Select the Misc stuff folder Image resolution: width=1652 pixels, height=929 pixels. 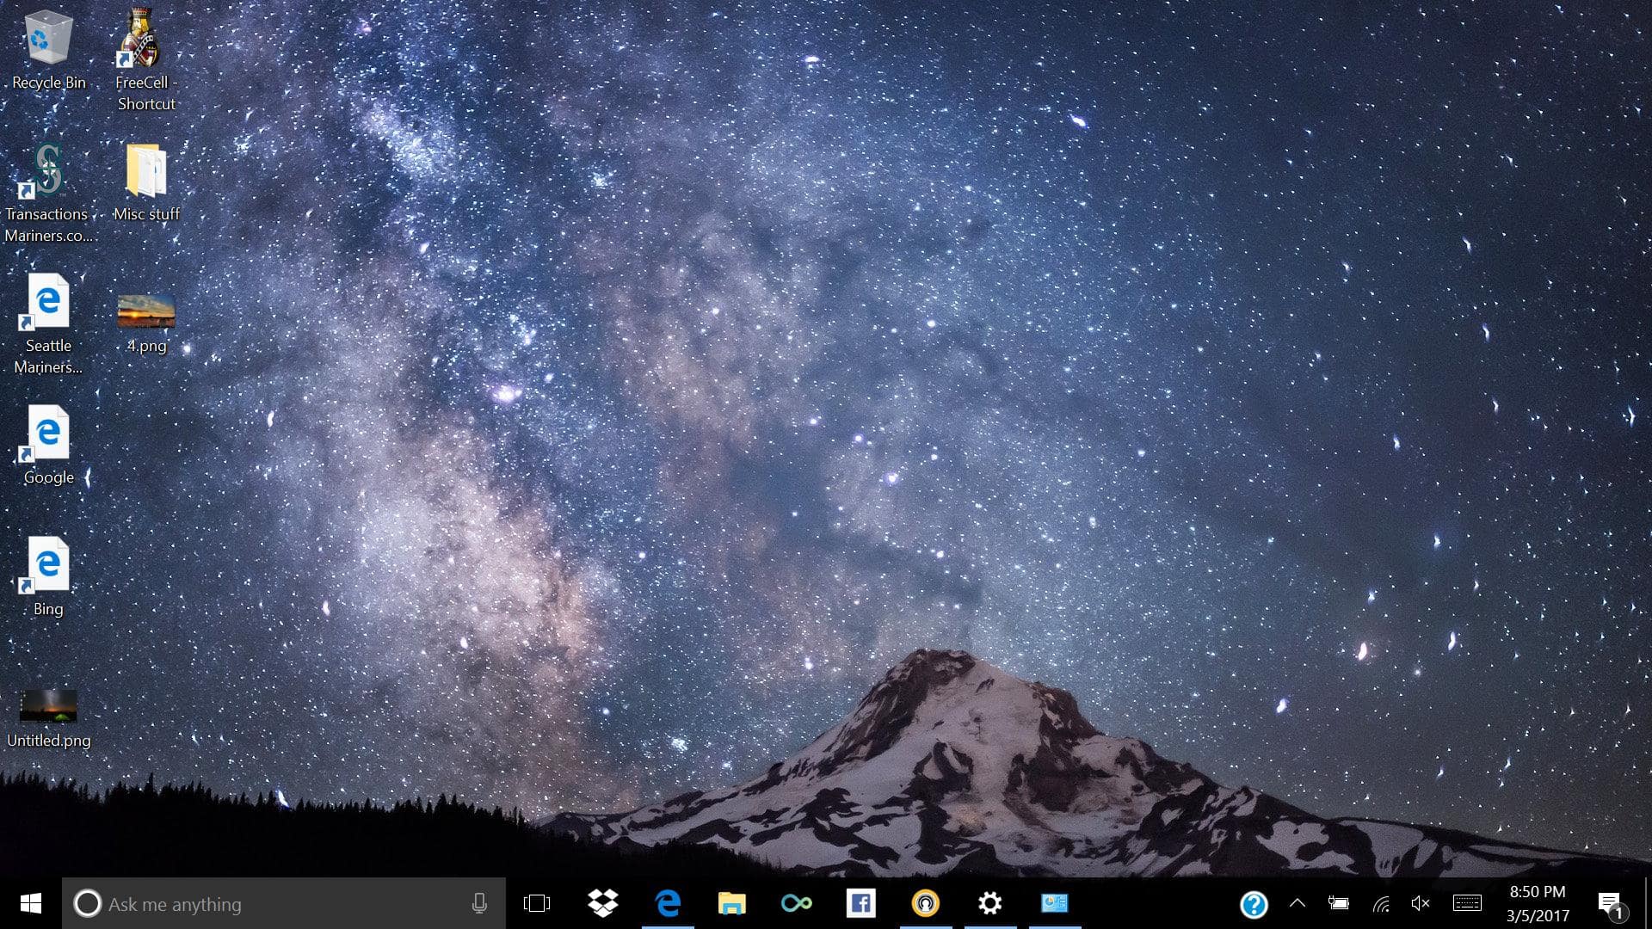tap(146, 172)
